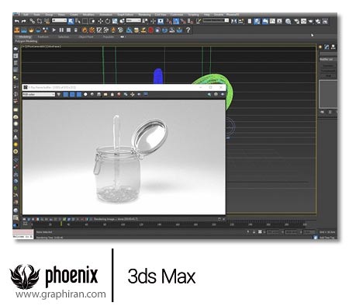Open the Modify command panel tab
Viewport: 349px width, 306px height.
pyautogui.click(x=327, y=47)
